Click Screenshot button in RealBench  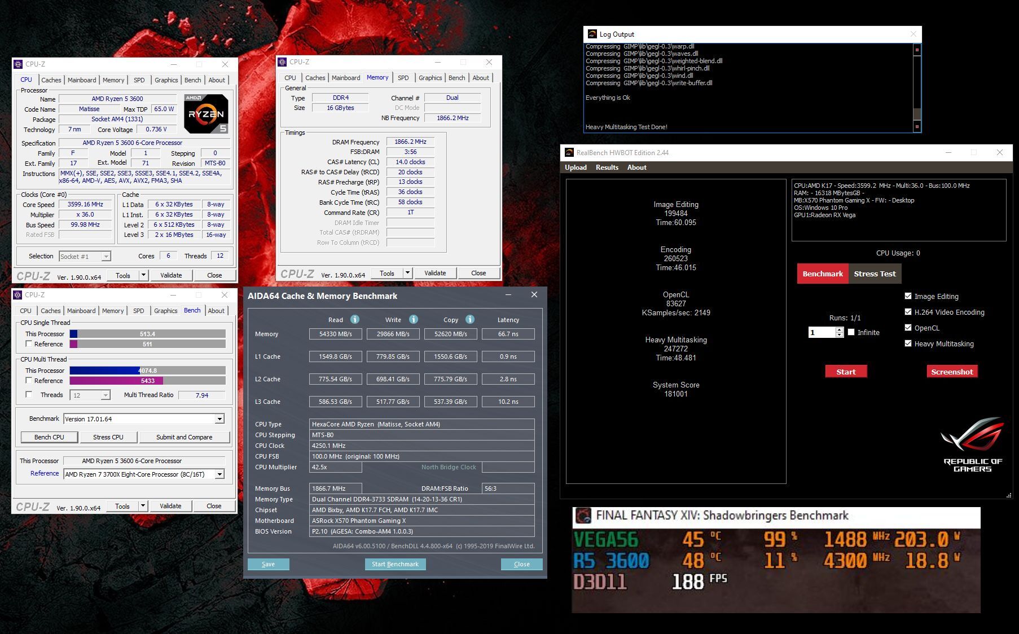[952, 372]
